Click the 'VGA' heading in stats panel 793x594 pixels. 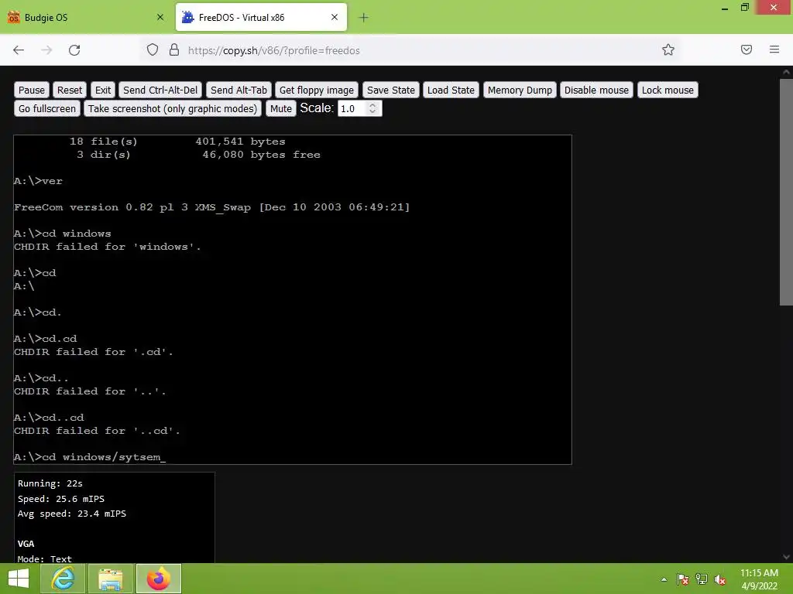[26, 544]
